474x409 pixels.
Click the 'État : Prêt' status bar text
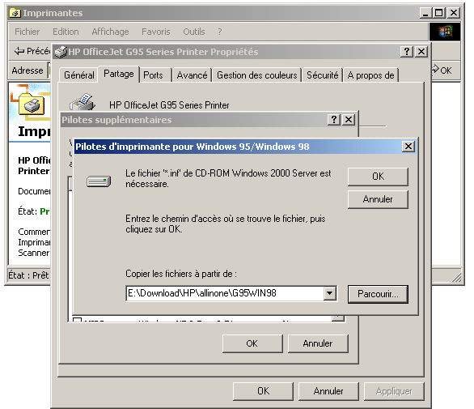pyautogui.click(x=28, y=275)
